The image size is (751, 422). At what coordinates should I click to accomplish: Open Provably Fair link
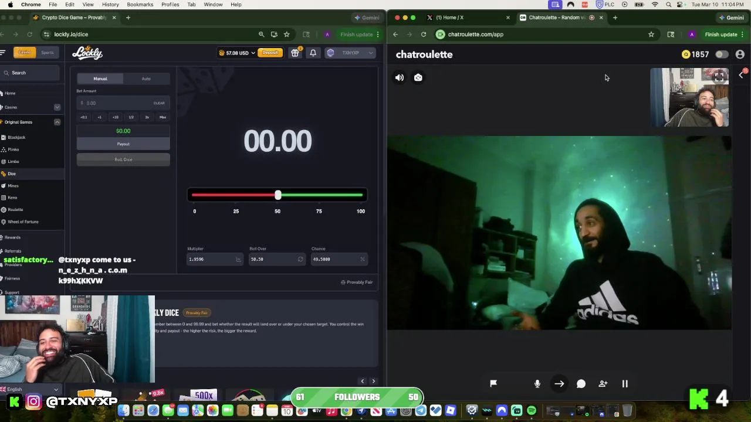click(x=357, y=283)
